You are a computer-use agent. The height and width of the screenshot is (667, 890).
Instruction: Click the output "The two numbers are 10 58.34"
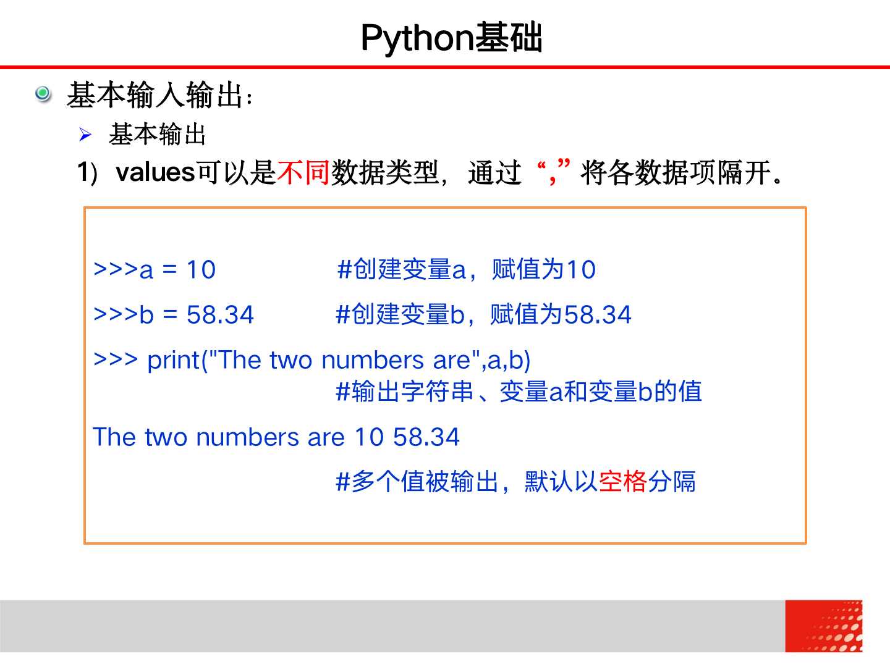click(276, 437)
